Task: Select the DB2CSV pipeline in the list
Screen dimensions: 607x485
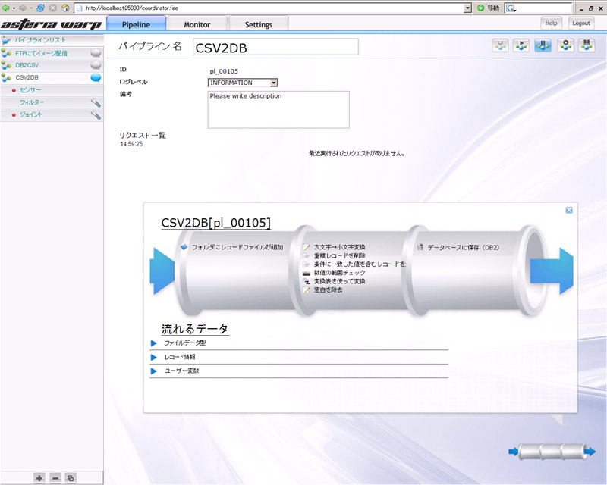Action: tap(27, 65)
